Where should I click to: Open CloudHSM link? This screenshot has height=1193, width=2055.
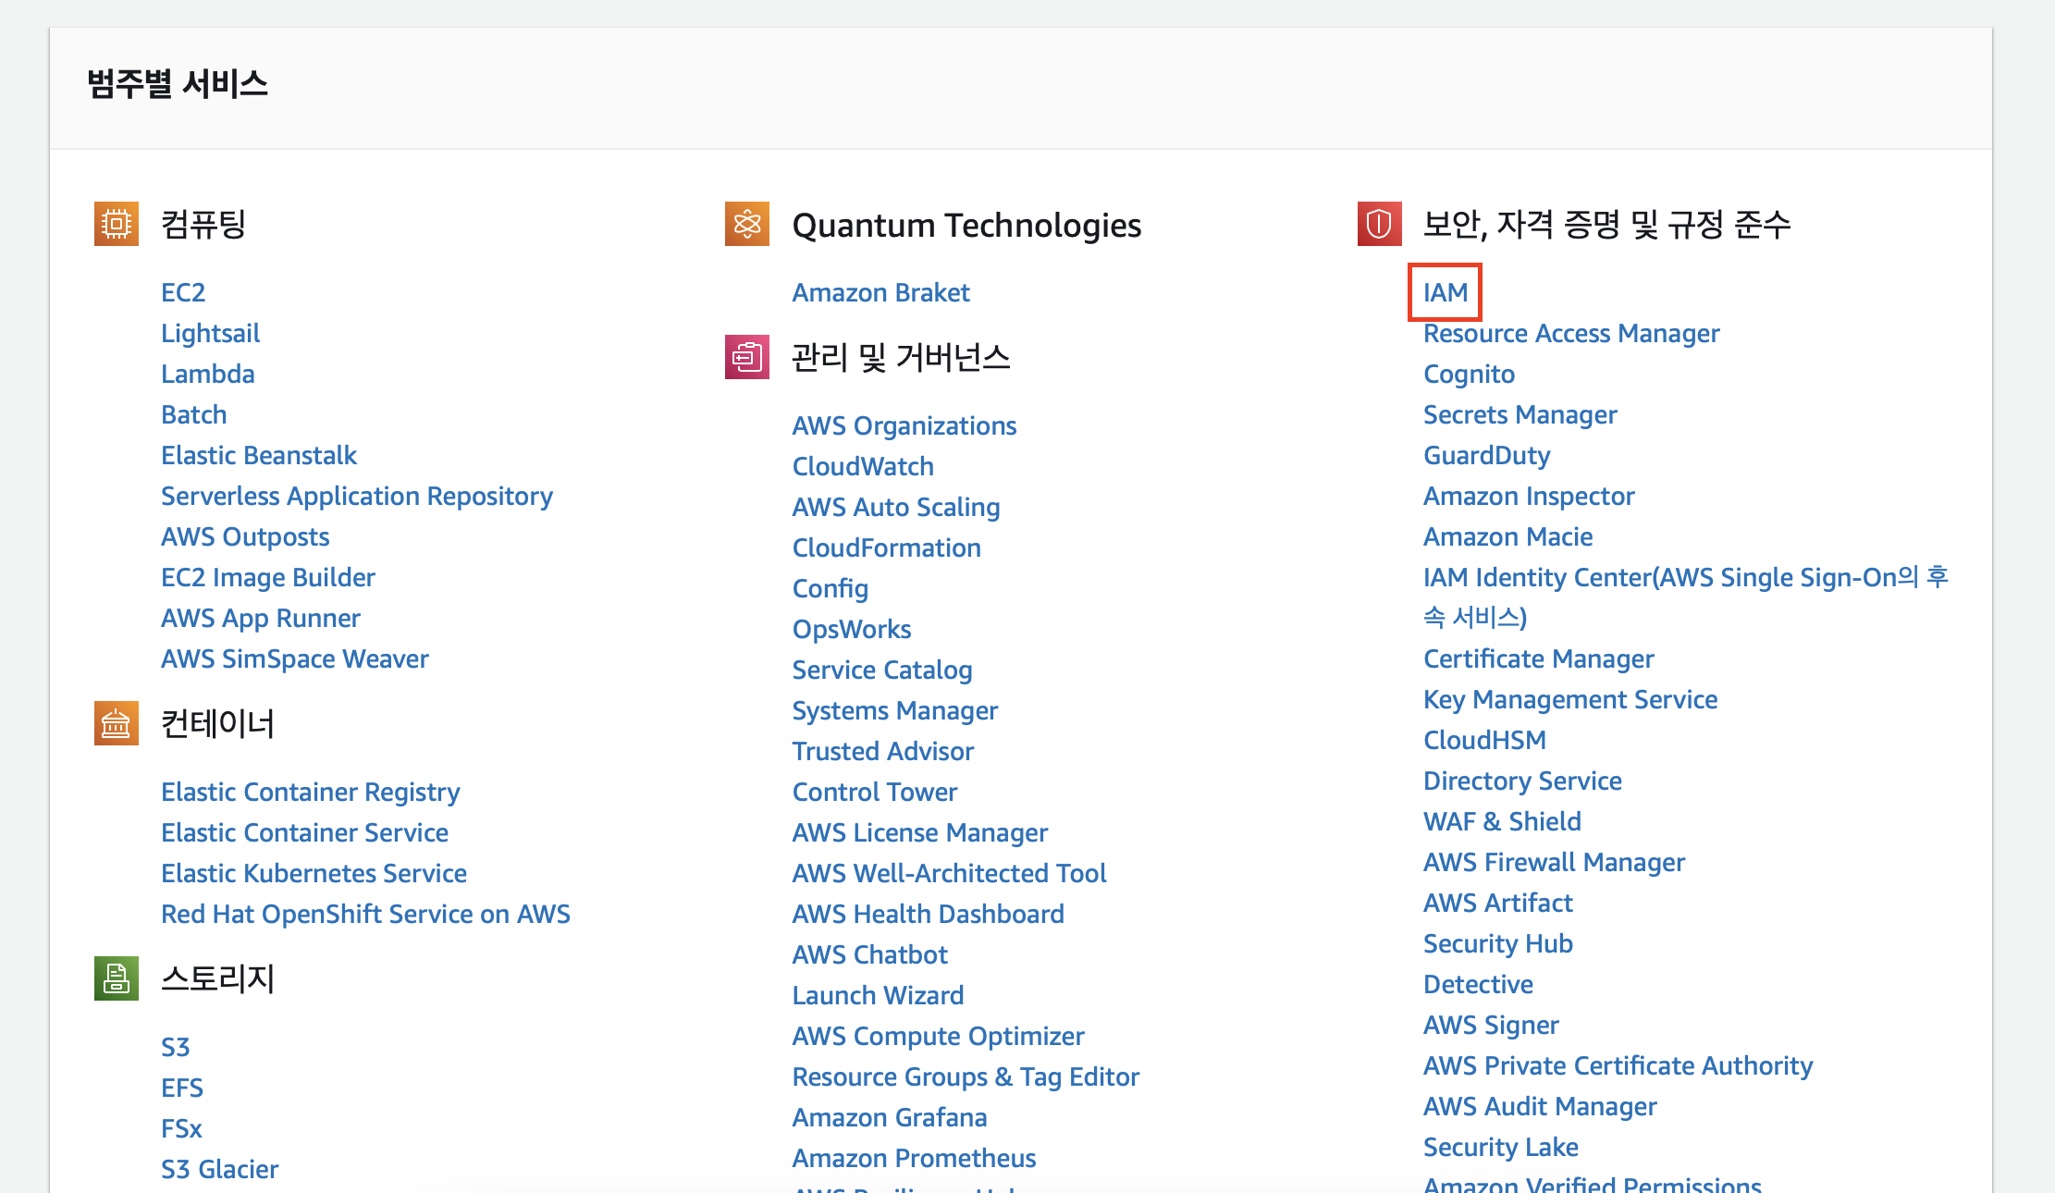click(1484, 740)
